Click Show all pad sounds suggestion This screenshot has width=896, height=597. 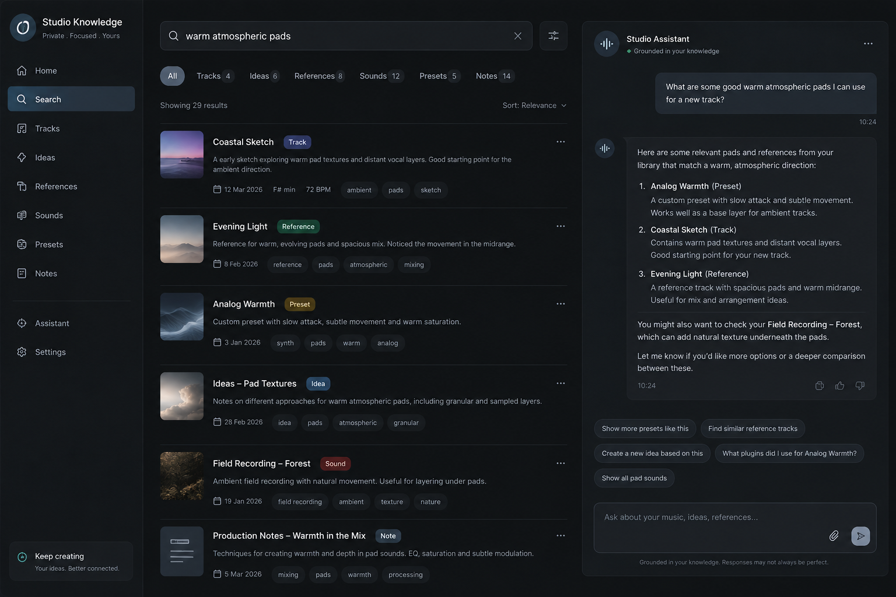634,478
